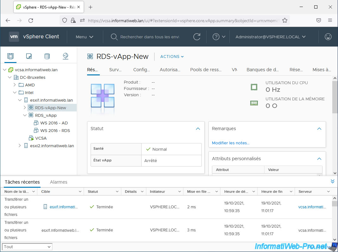
Task: Select the Tâches récentes tab
Action: [22, 182]
